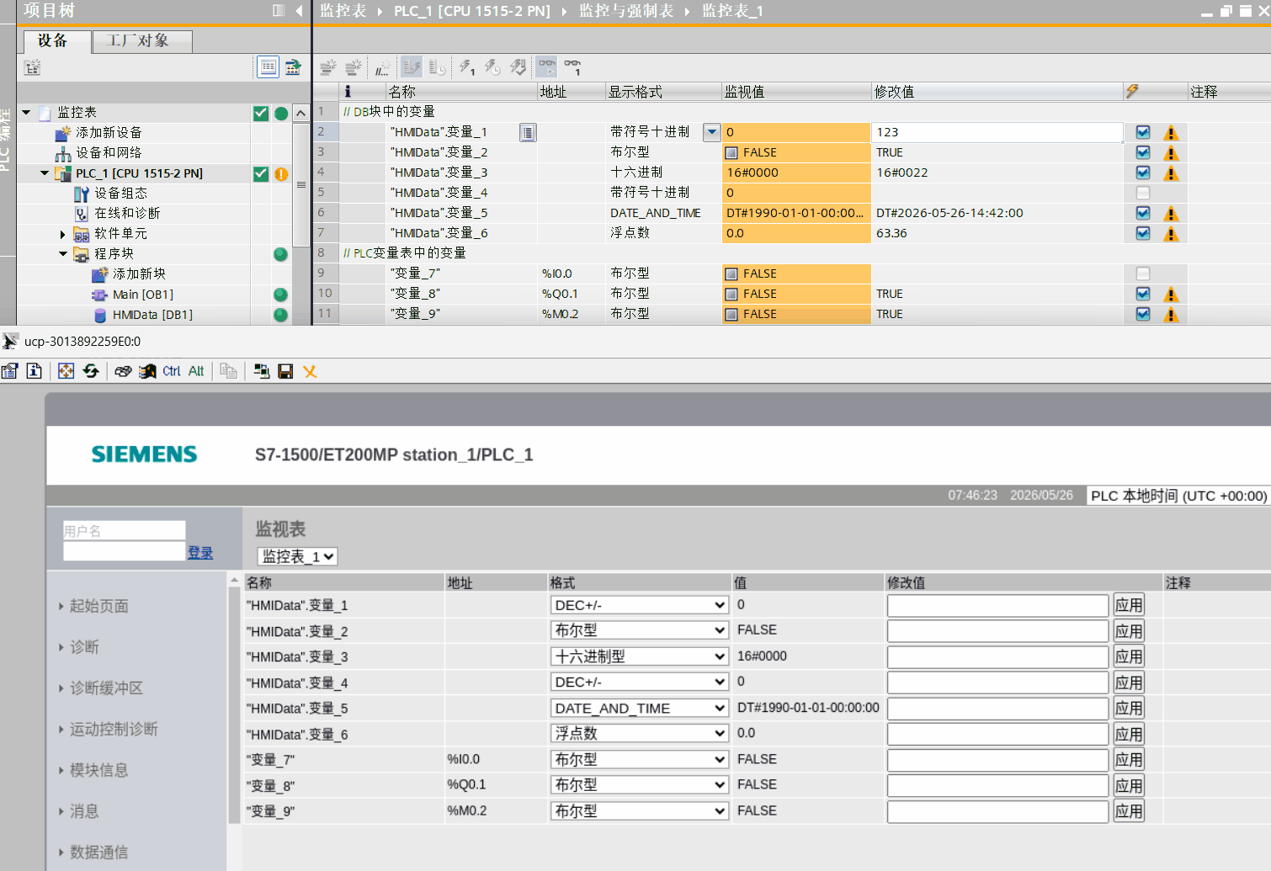Viewport: 1271px width, 871px height.
Task: Toggle the Ctrl key in VNC toolbar
Action: click(172, 371)
